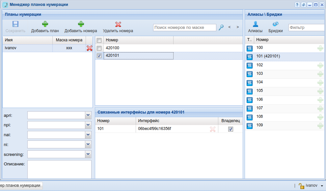Select the number 420100 cell
The height and width of the screenshot is (191, 326).
pos(138,48)
